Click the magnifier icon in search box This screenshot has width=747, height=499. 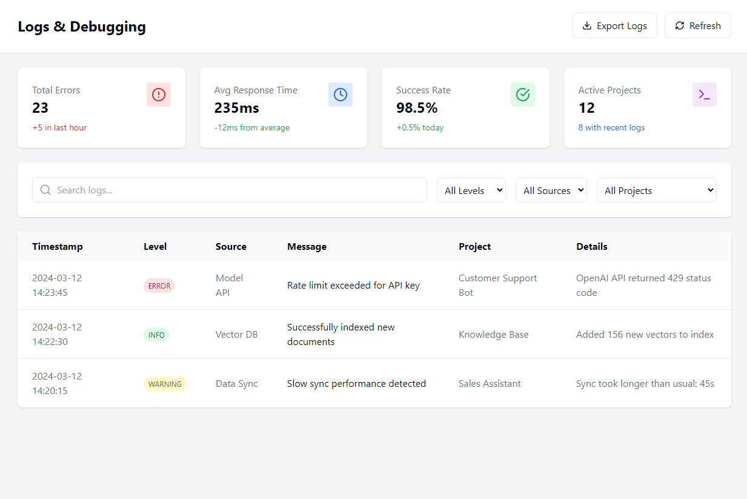click(45, 190)
